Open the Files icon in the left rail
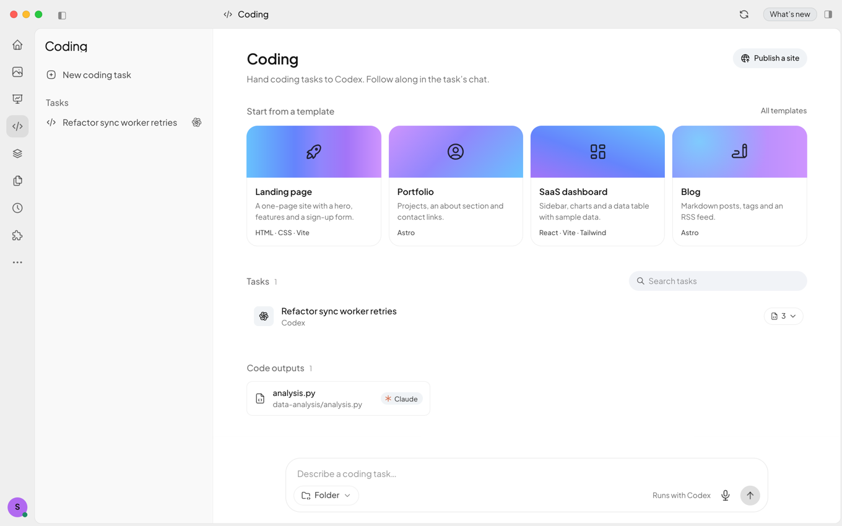The image size is (842, 526). 17,181
